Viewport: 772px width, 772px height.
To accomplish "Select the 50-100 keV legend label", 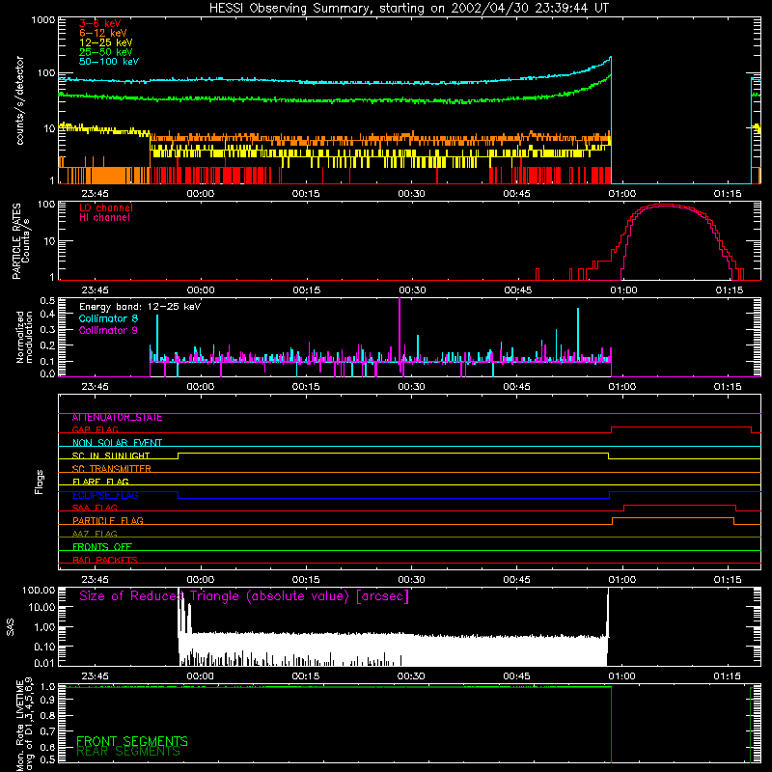I will pyautogui.click(x=109, y=62).
